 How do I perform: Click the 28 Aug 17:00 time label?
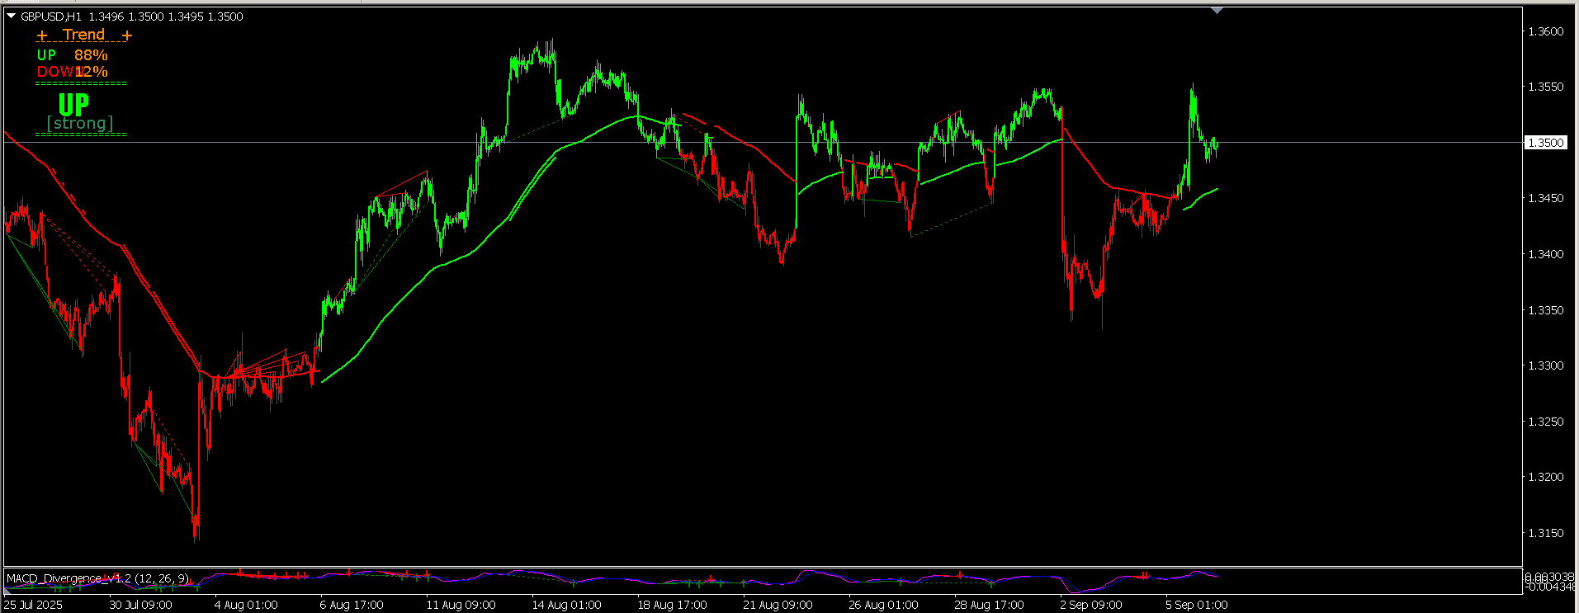tap(989, 605)
